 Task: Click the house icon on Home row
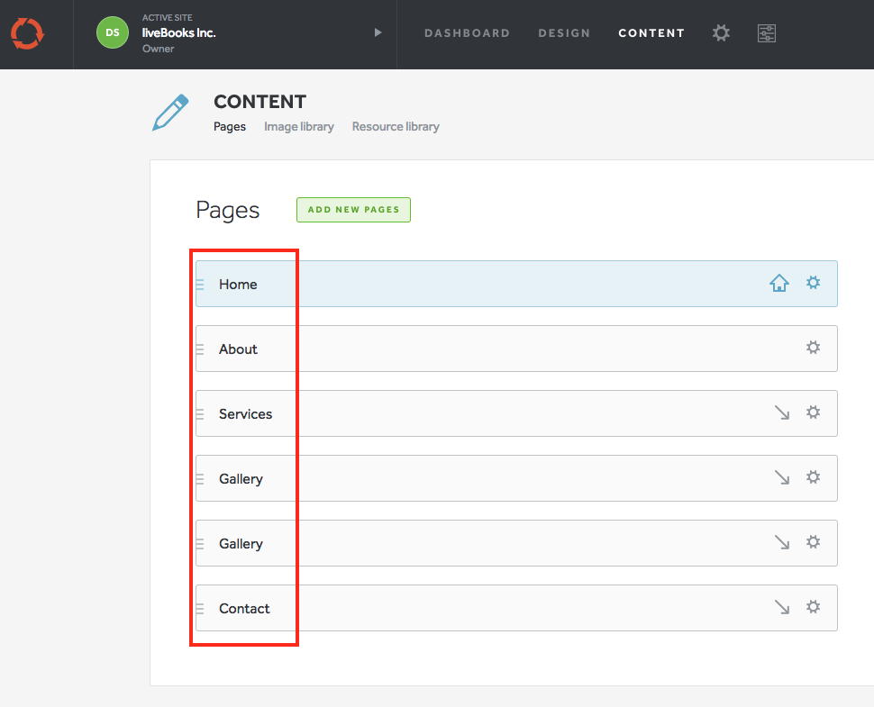(x=779, y=284)
